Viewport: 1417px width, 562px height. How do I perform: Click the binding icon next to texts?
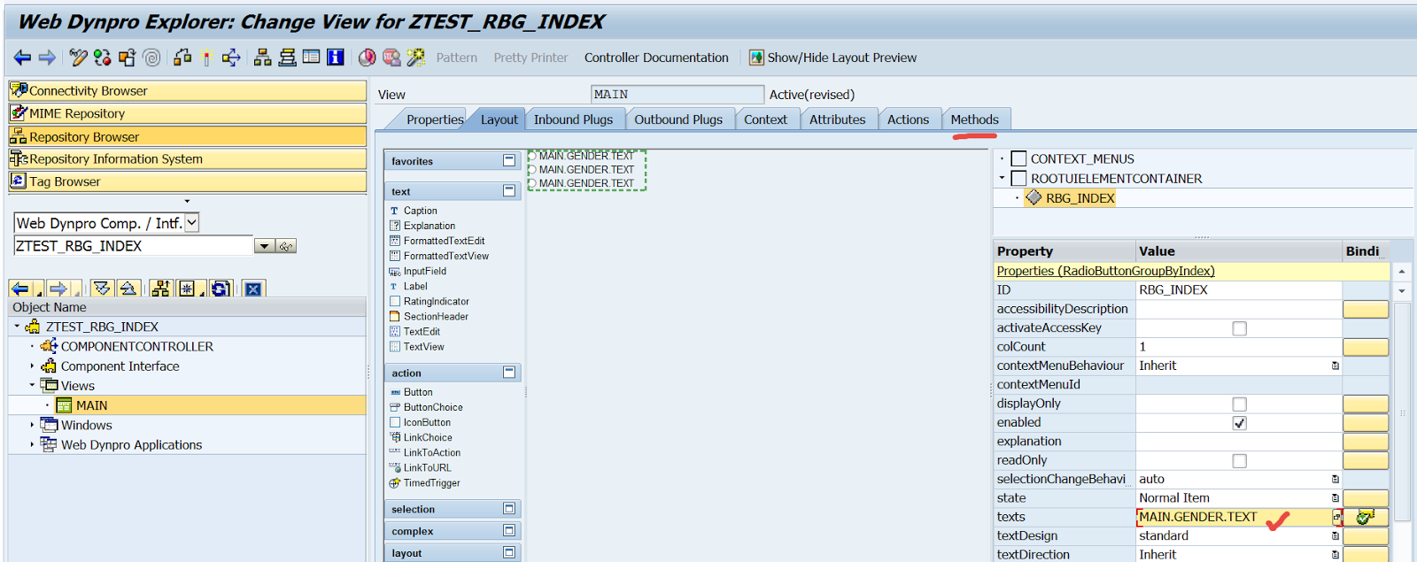[x=1365, y=517]
